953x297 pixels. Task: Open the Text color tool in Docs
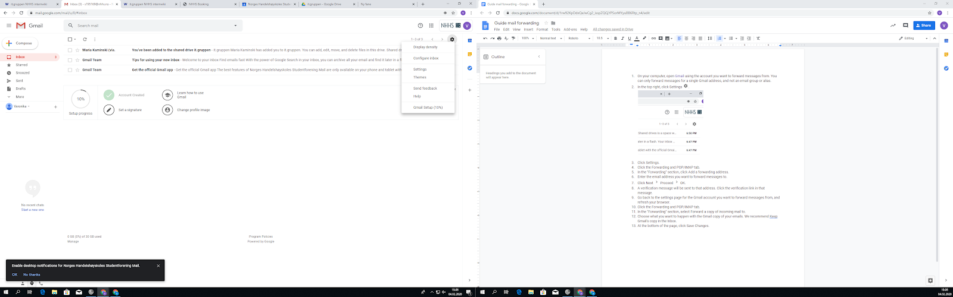click(x=637, y=38)
